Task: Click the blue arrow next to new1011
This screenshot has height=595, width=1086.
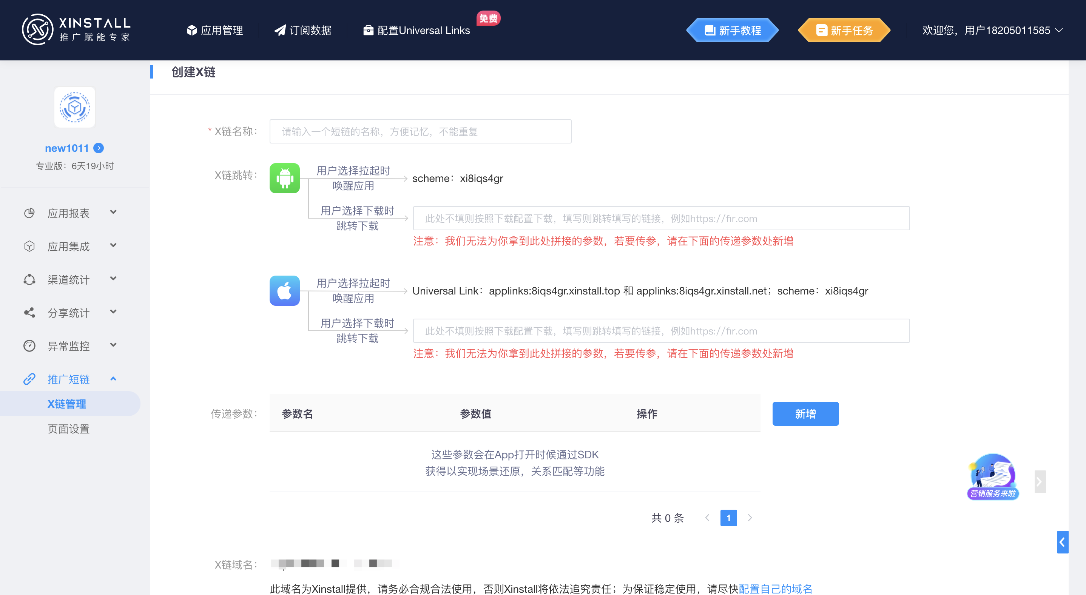Action: pyautogui.click(x=99, y=148)
